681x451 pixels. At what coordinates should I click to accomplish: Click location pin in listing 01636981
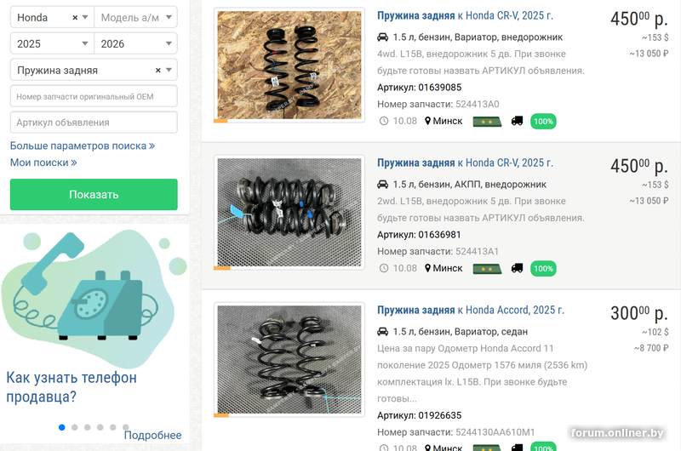pyautogui.click(x=428, y=268)
